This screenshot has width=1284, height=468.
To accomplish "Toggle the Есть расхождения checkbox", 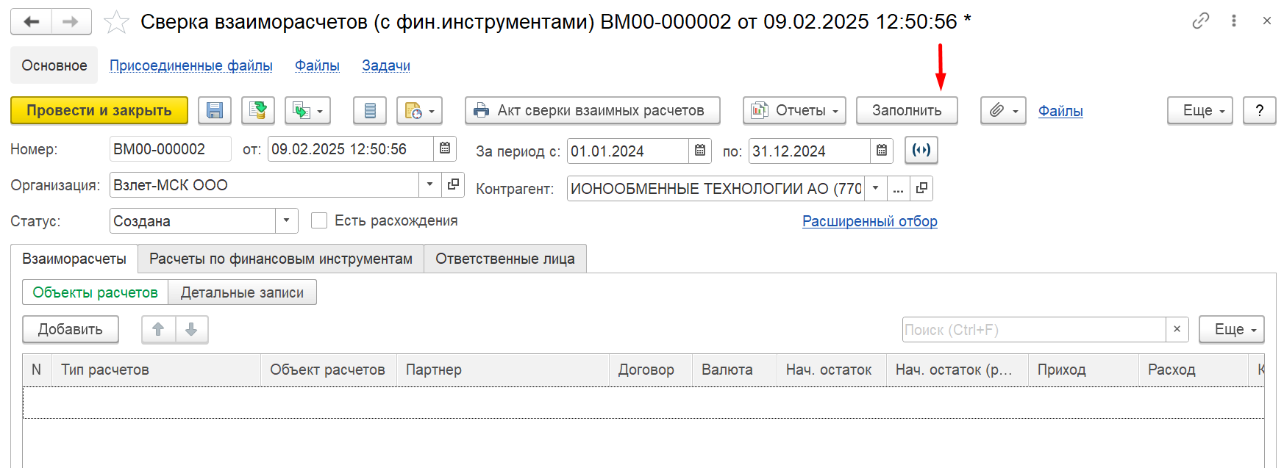I will click(x=319, y=220).
